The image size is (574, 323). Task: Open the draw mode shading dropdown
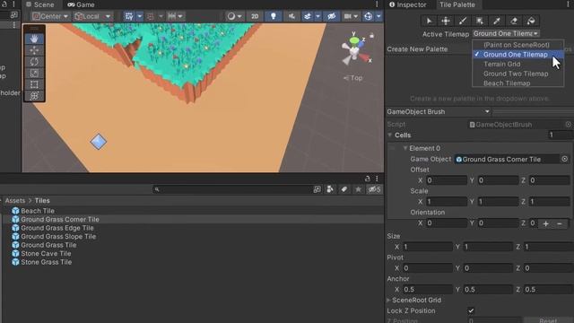point(234,16)
